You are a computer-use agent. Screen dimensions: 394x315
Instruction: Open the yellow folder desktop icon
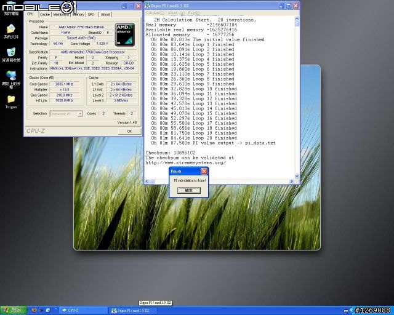[x=11, y=102]
